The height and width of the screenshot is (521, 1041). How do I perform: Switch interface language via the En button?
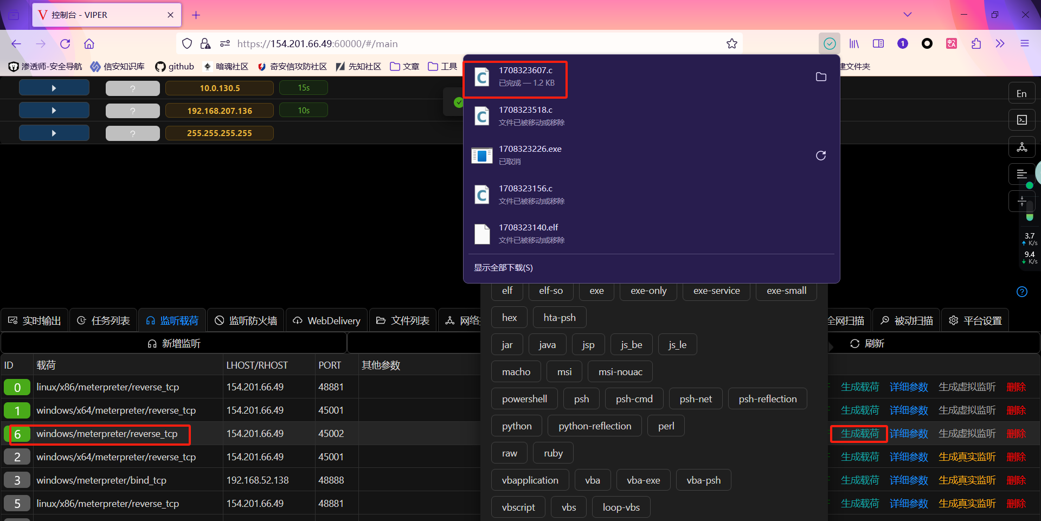pyautogui.click(x=1021, y=93)
